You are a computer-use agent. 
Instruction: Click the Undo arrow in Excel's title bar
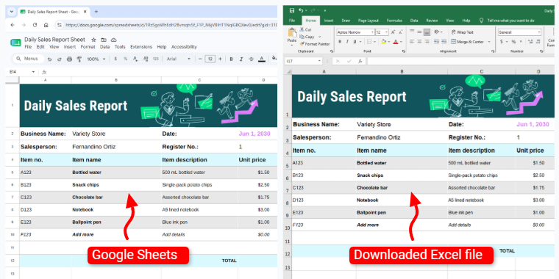tap(301, 10)
